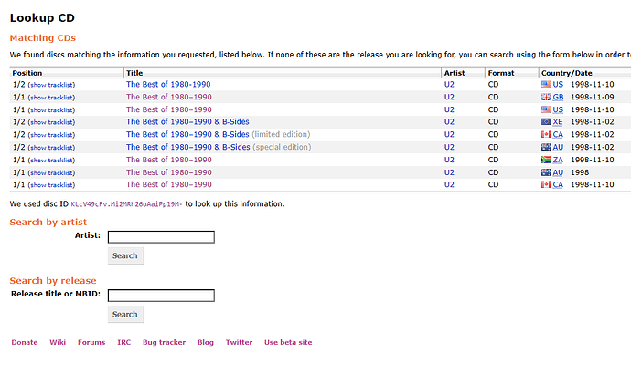Open the Bug tracker footer link

pos(165,342)
